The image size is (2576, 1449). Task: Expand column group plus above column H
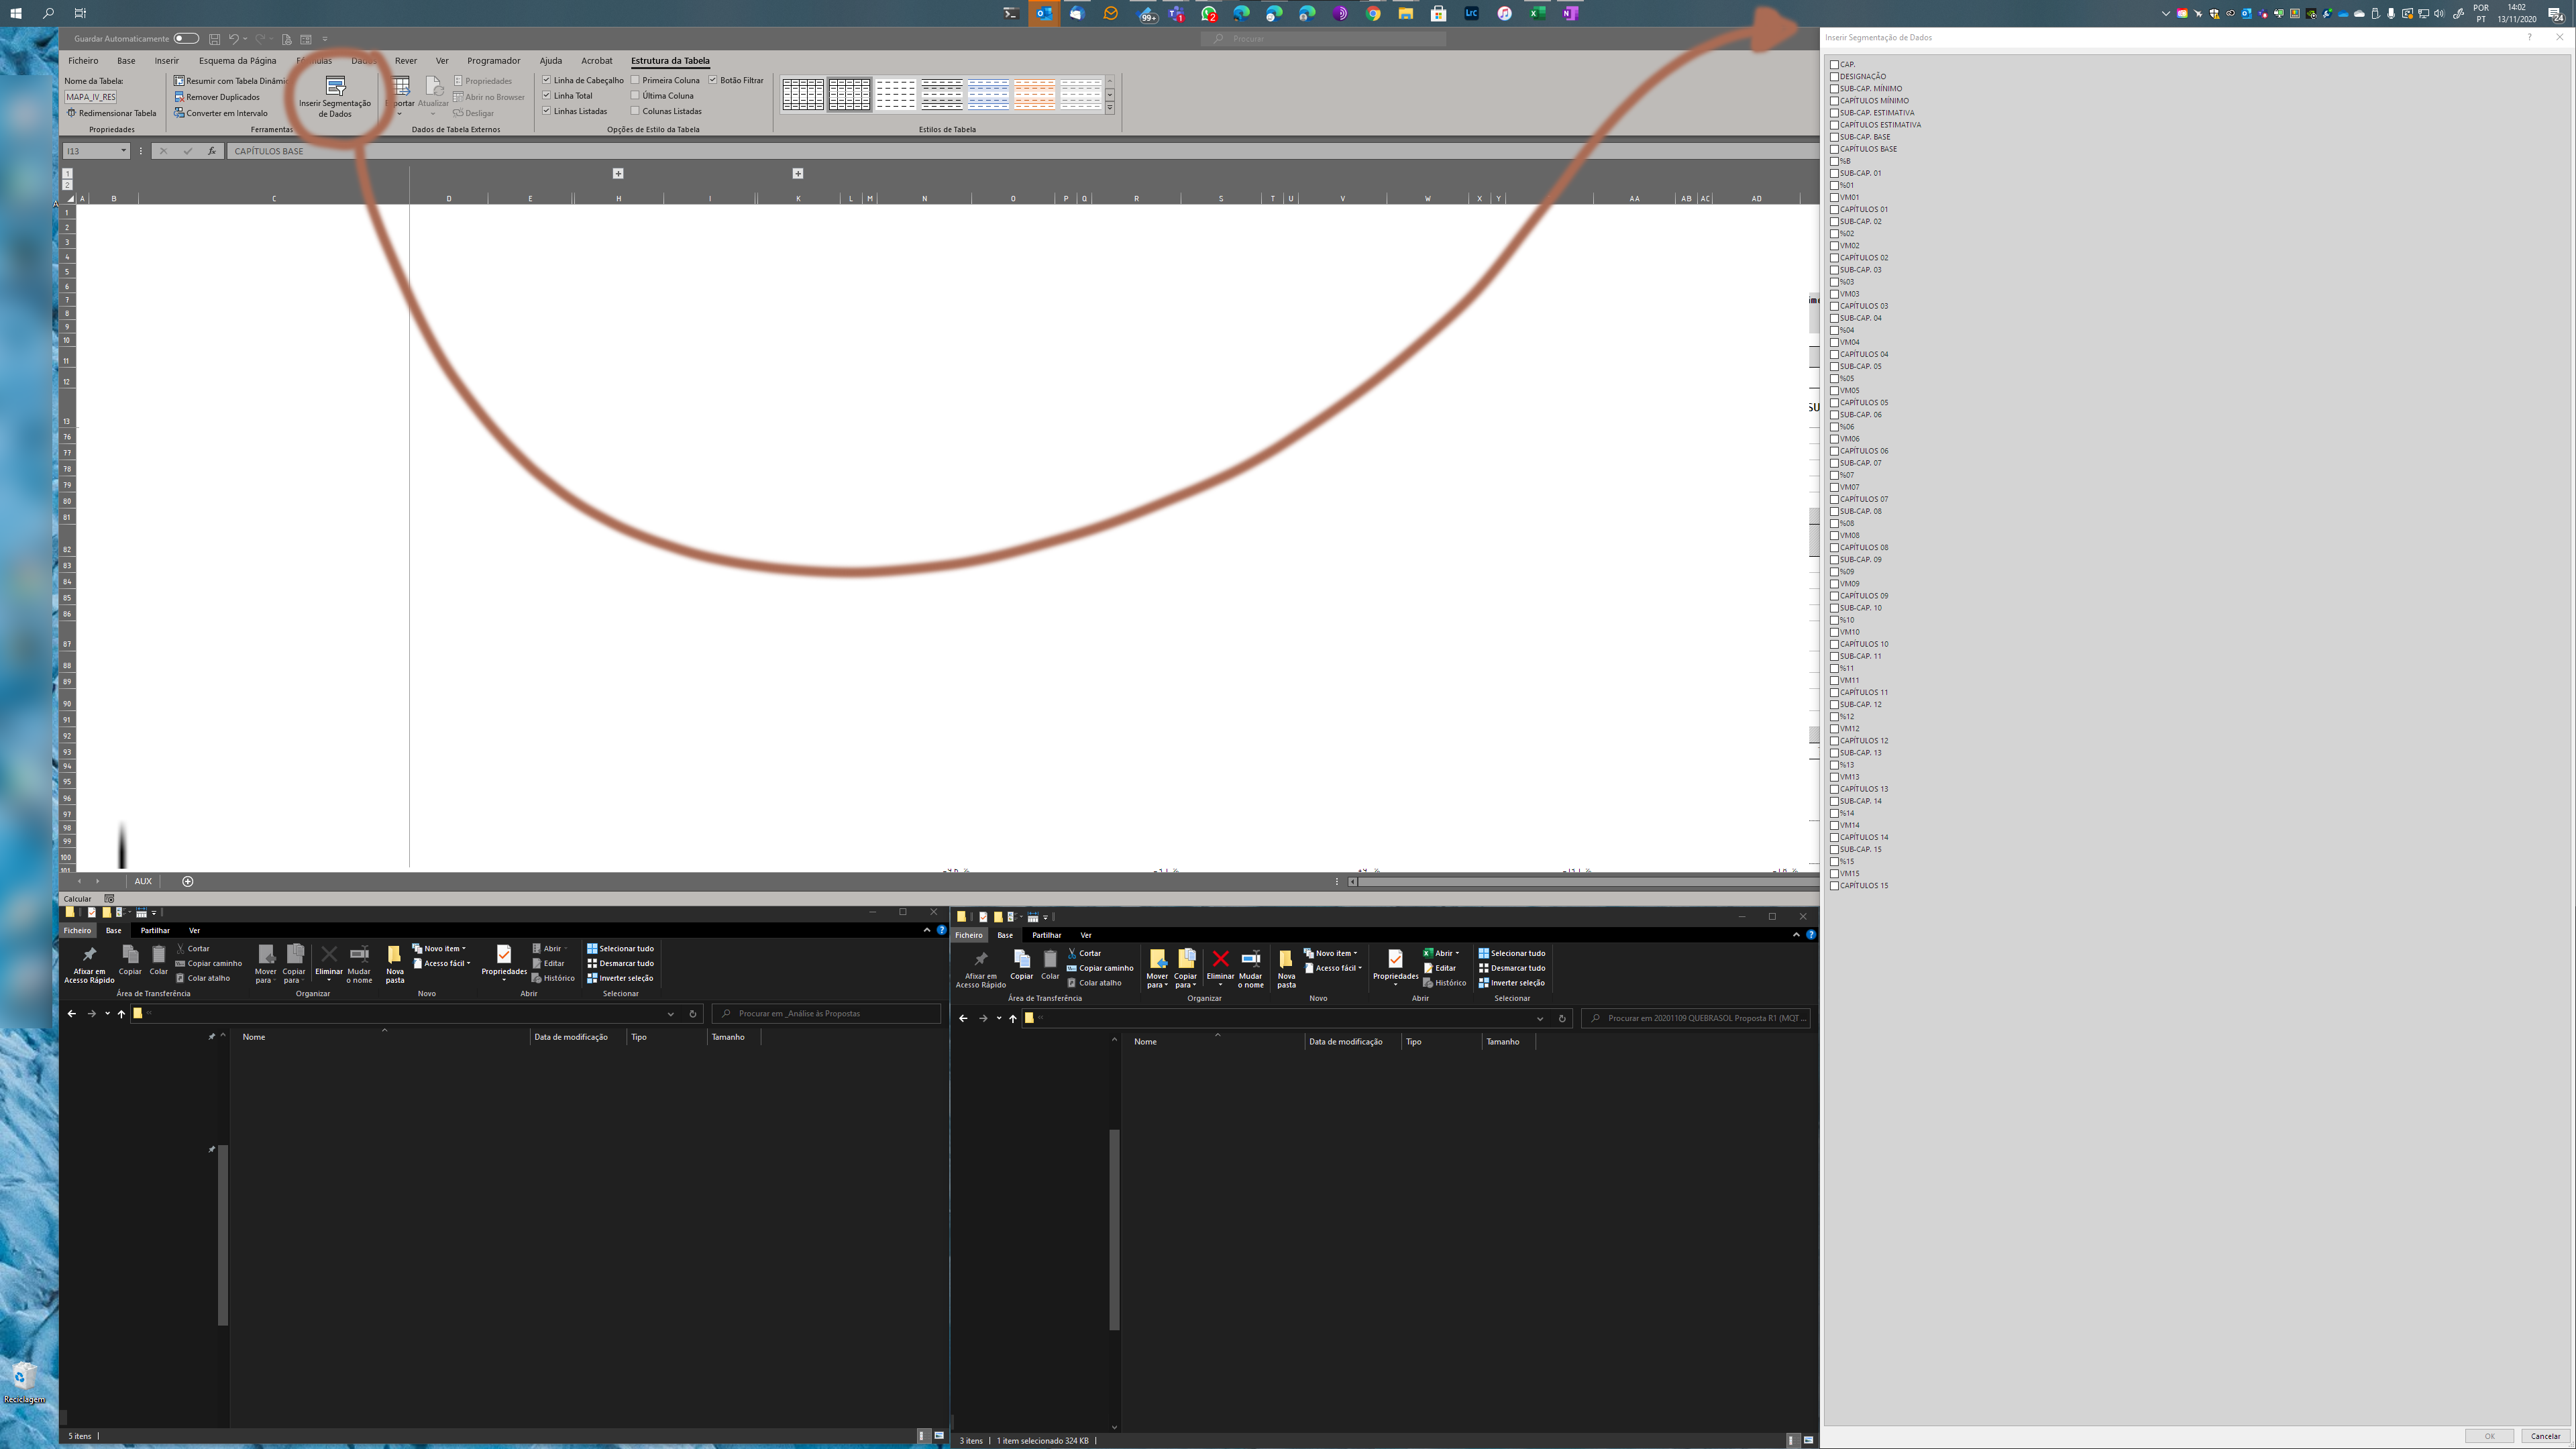pyautogui.click(x=618, y=173)
